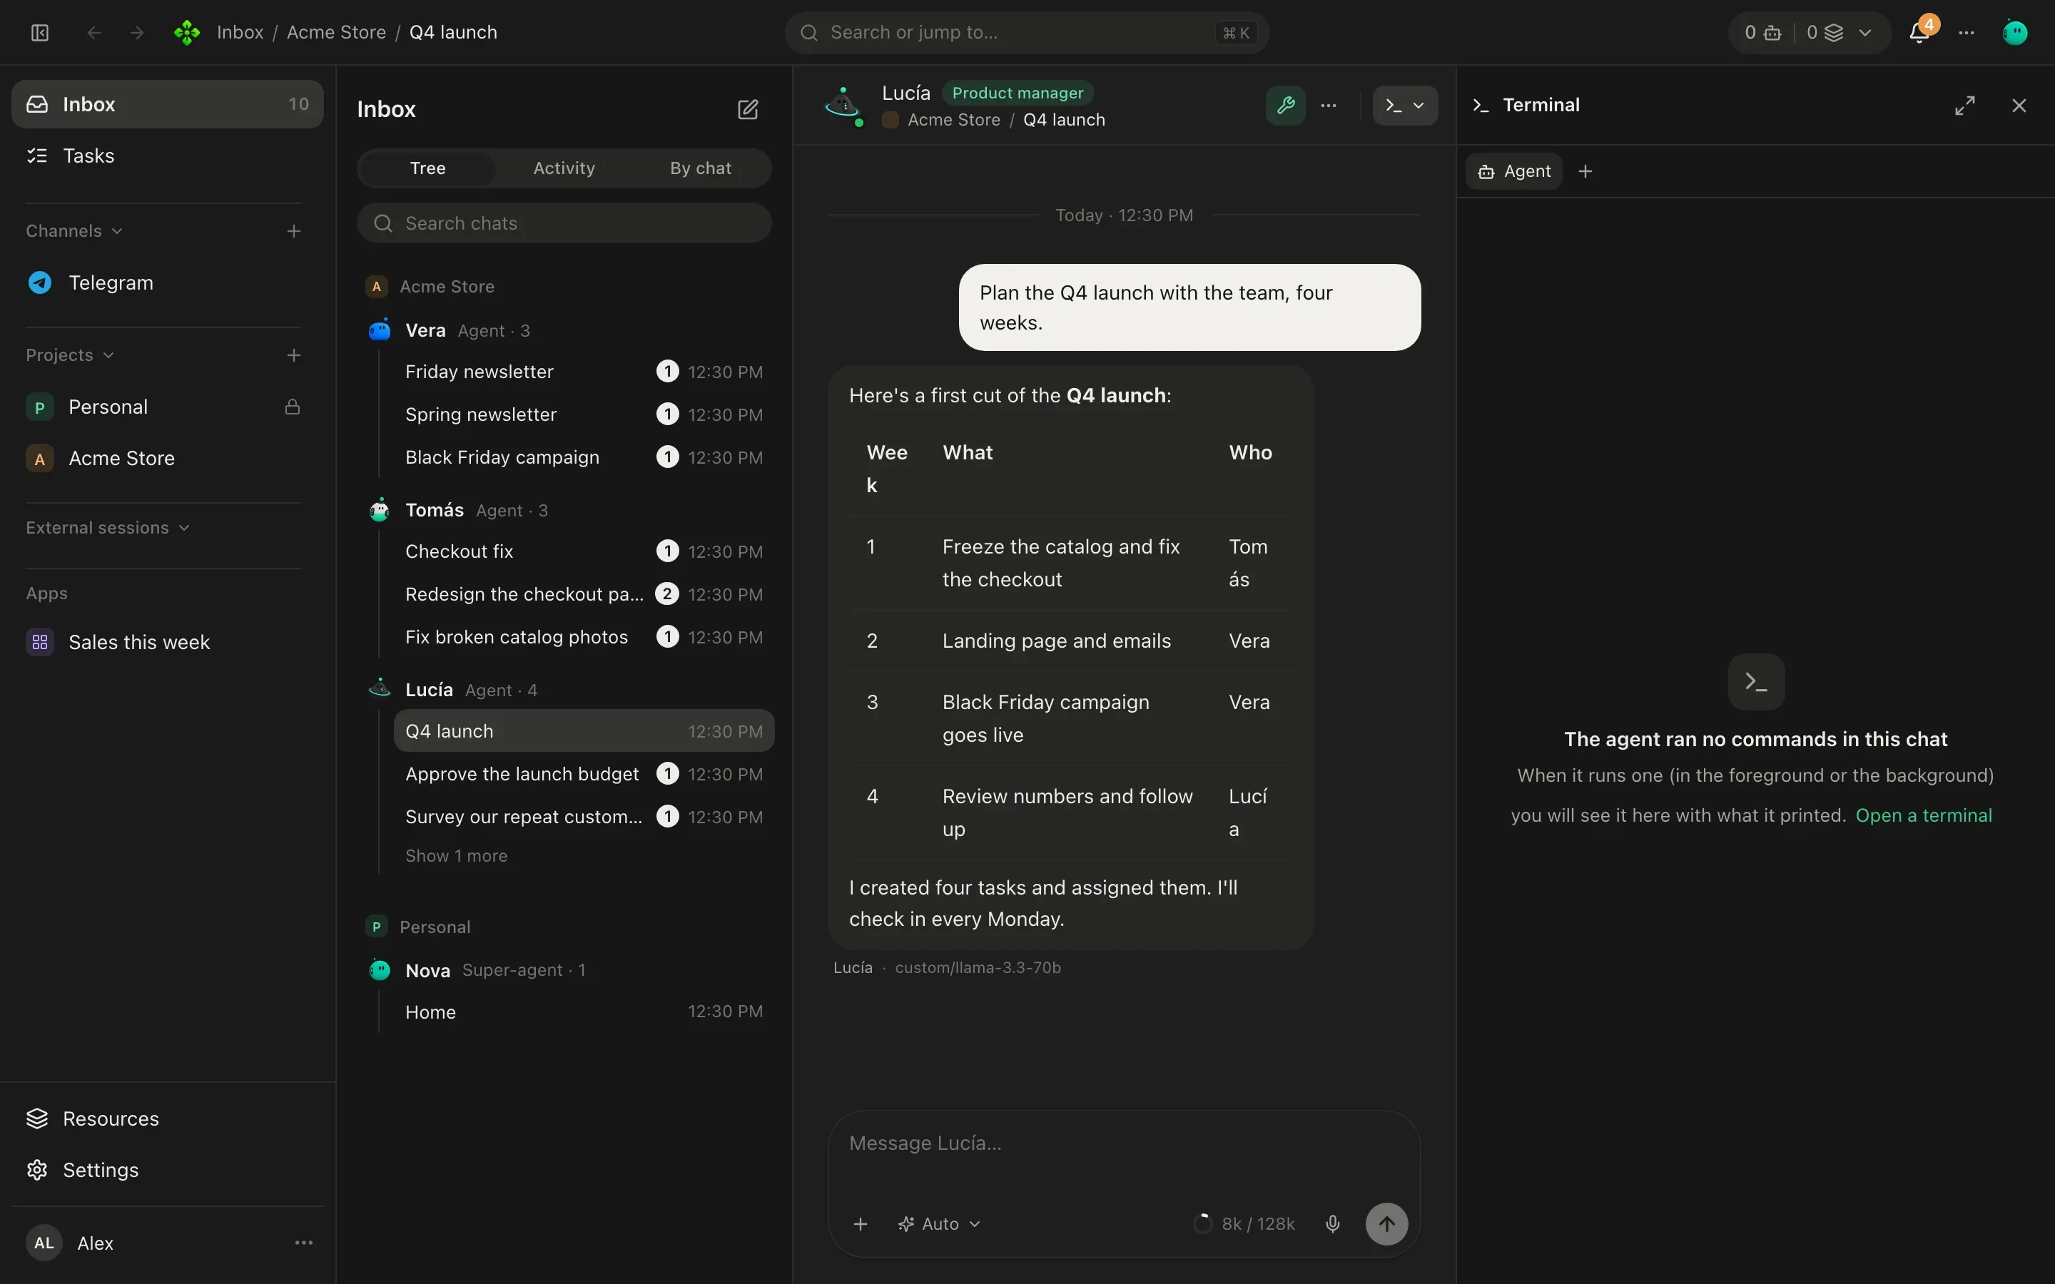
Task: Start voice input with the microphone
Action: pyautogui.click(x=1332, y=1223)
